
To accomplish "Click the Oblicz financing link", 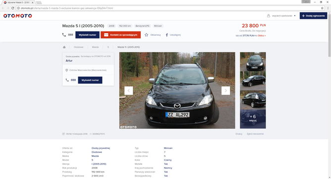I will click(262, 36).
